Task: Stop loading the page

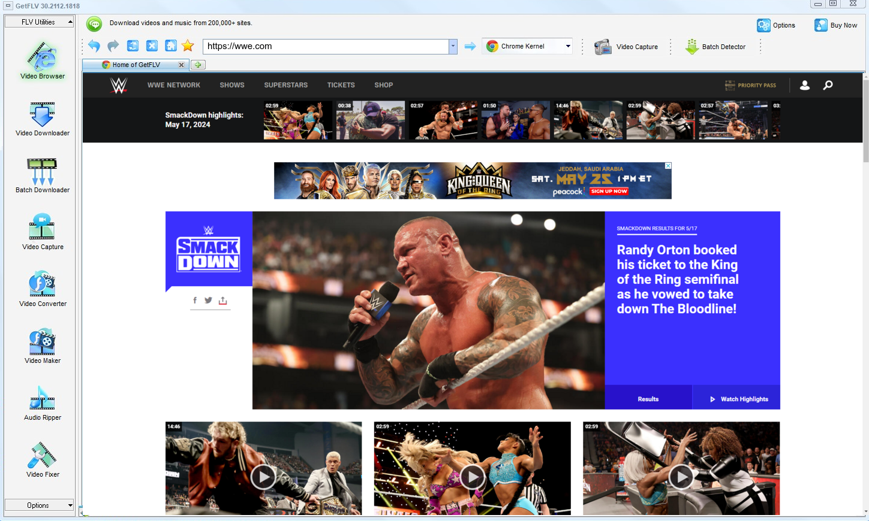Action: [x=152, y=46]
